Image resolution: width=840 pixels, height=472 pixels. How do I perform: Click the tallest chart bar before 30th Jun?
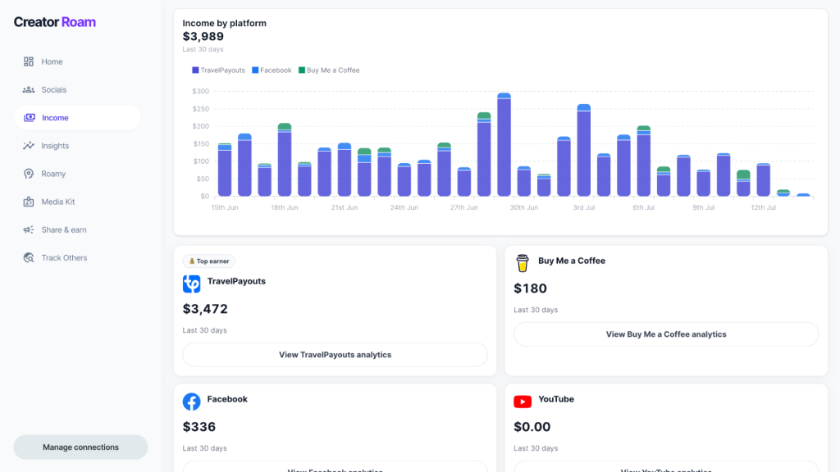(x=504, y=144)
